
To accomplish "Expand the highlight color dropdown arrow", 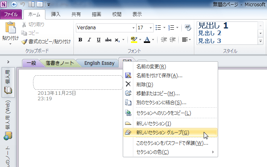I will point(140,40).
